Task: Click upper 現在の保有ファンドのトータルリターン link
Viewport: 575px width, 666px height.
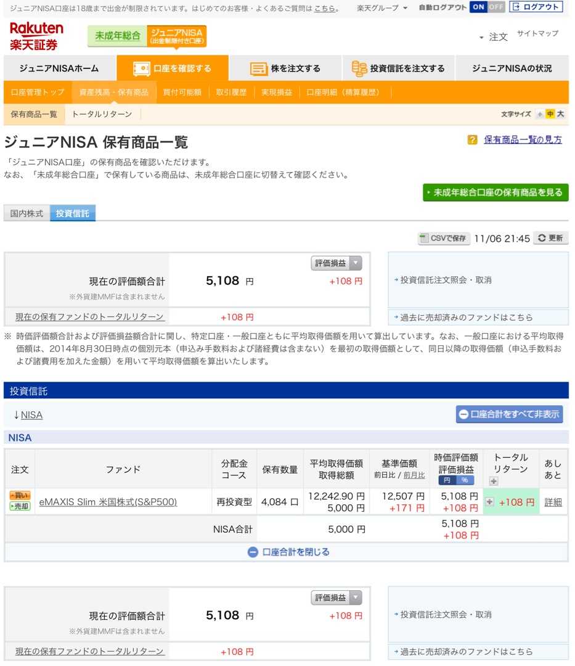Action: pyautogui.click(x=89, y=317)
